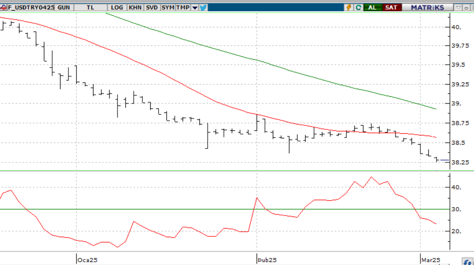Toggle the KHN button

[x=135, y=7]
